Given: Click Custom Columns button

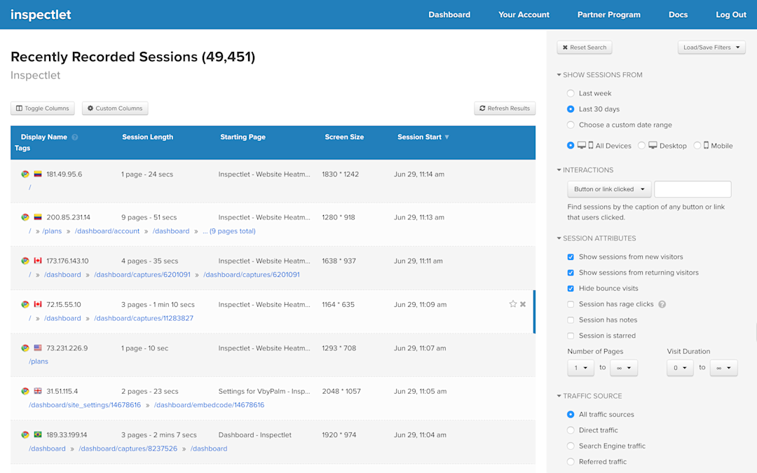Looking at the screenshot, I should pos(115,108).
